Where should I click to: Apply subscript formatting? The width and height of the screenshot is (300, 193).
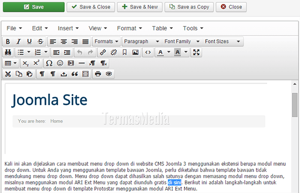(x=26, y=63)
